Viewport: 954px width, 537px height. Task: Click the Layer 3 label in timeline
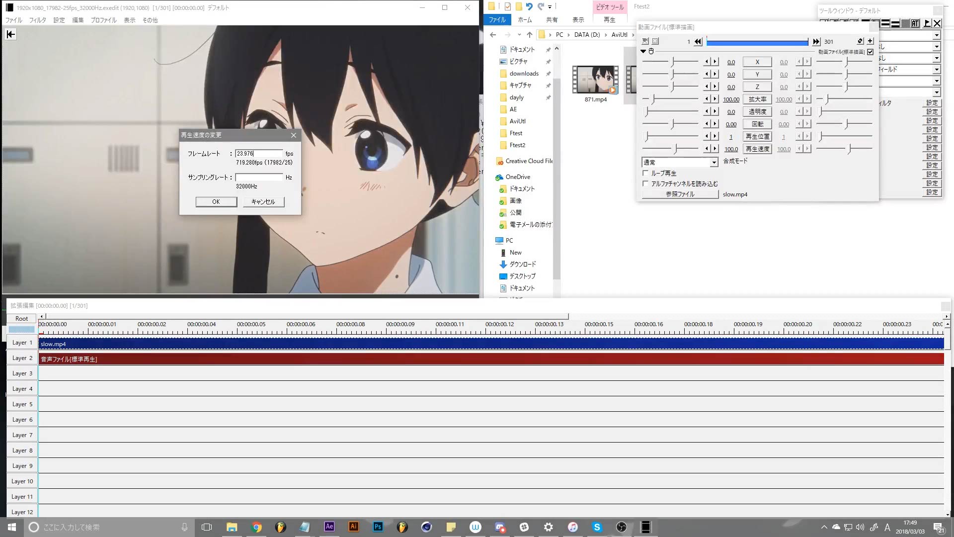(x=22, y=373)
